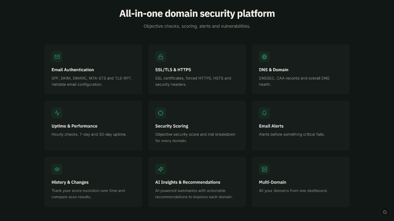Select the Email Authentication card title

pos(73,70)
